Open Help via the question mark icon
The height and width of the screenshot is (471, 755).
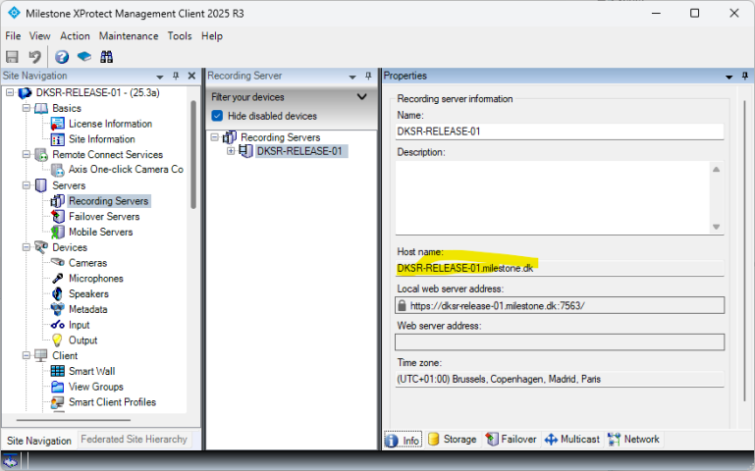point(62,57)
